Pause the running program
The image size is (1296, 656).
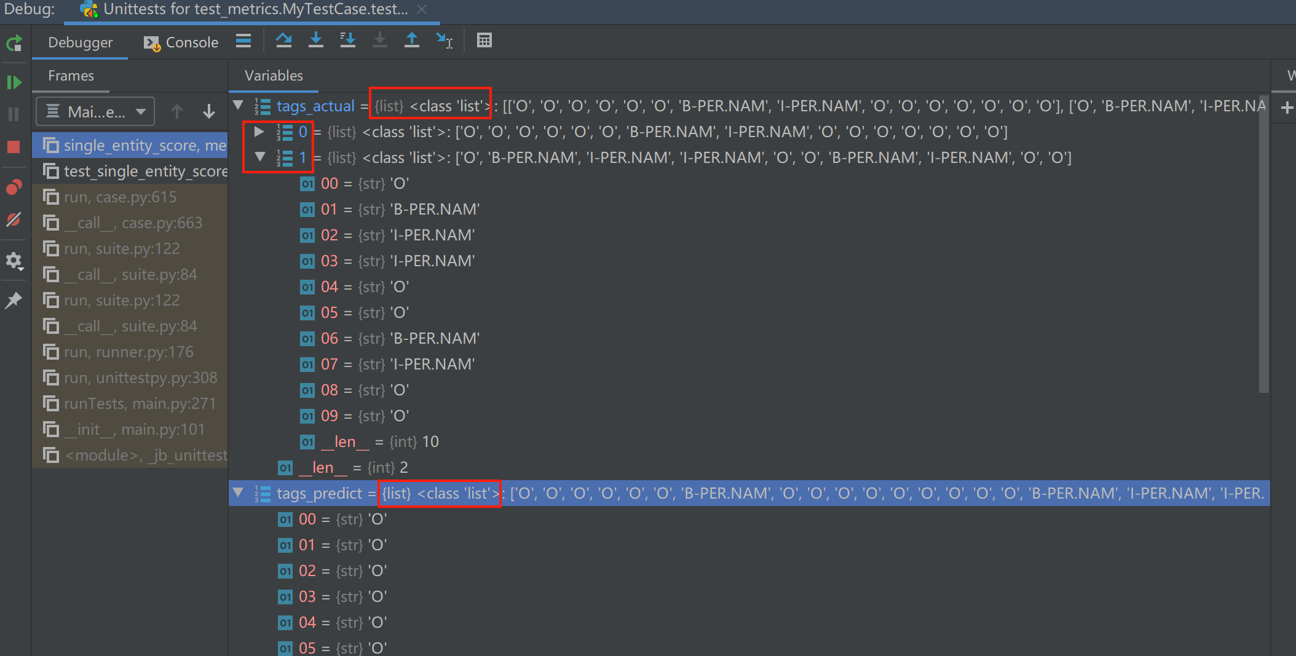point(14,114)
